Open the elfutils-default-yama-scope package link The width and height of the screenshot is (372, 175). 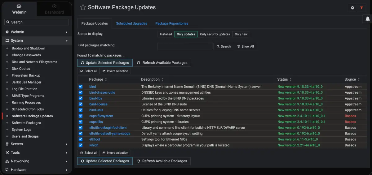pyautogui.click(x=110, y=134)
